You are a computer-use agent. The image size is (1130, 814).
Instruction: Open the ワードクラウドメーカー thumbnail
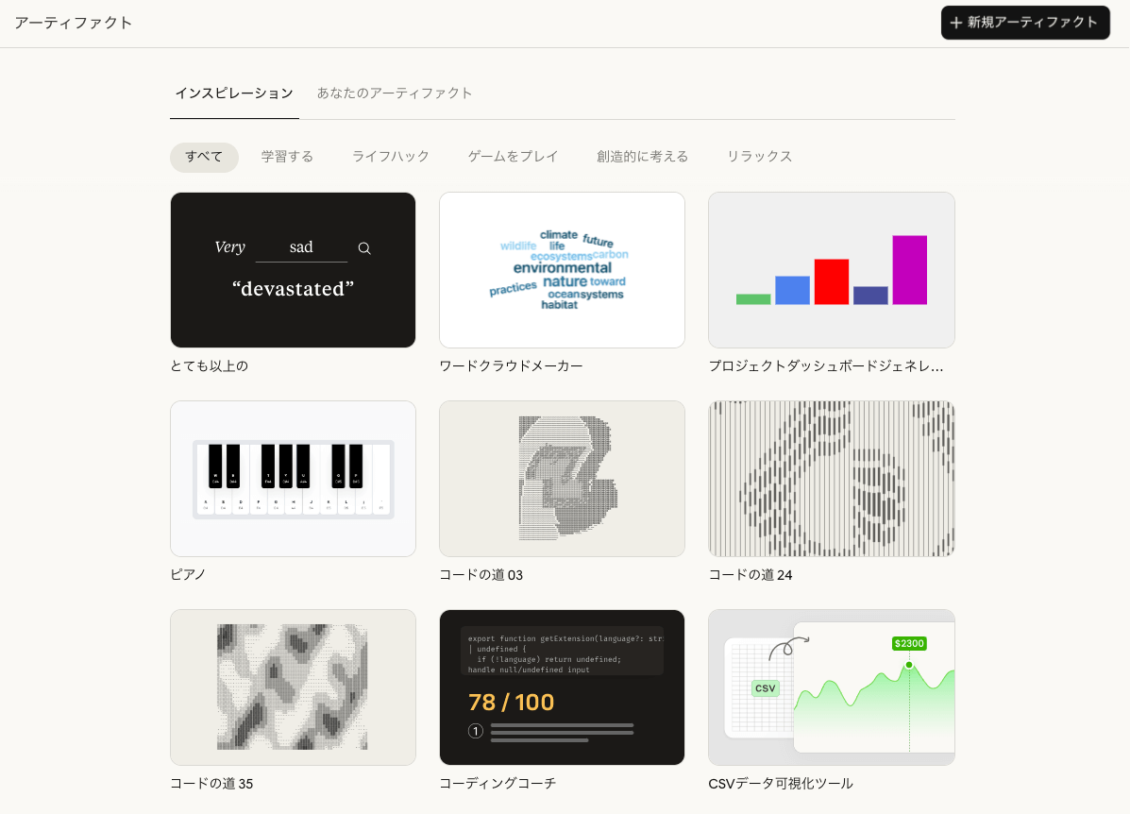coord(562,270)
